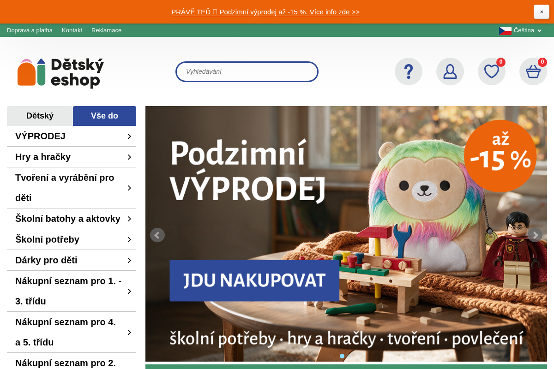Switch to the Dětský tab

click(40, 116)
